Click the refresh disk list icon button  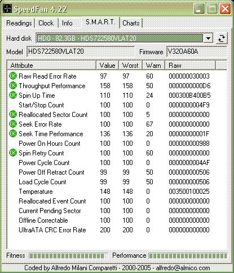pyautogui.click(x=222, y=38)
